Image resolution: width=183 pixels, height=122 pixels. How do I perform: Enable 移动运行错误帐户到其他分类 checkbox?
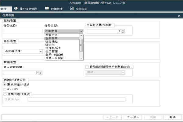coord(87,67)
